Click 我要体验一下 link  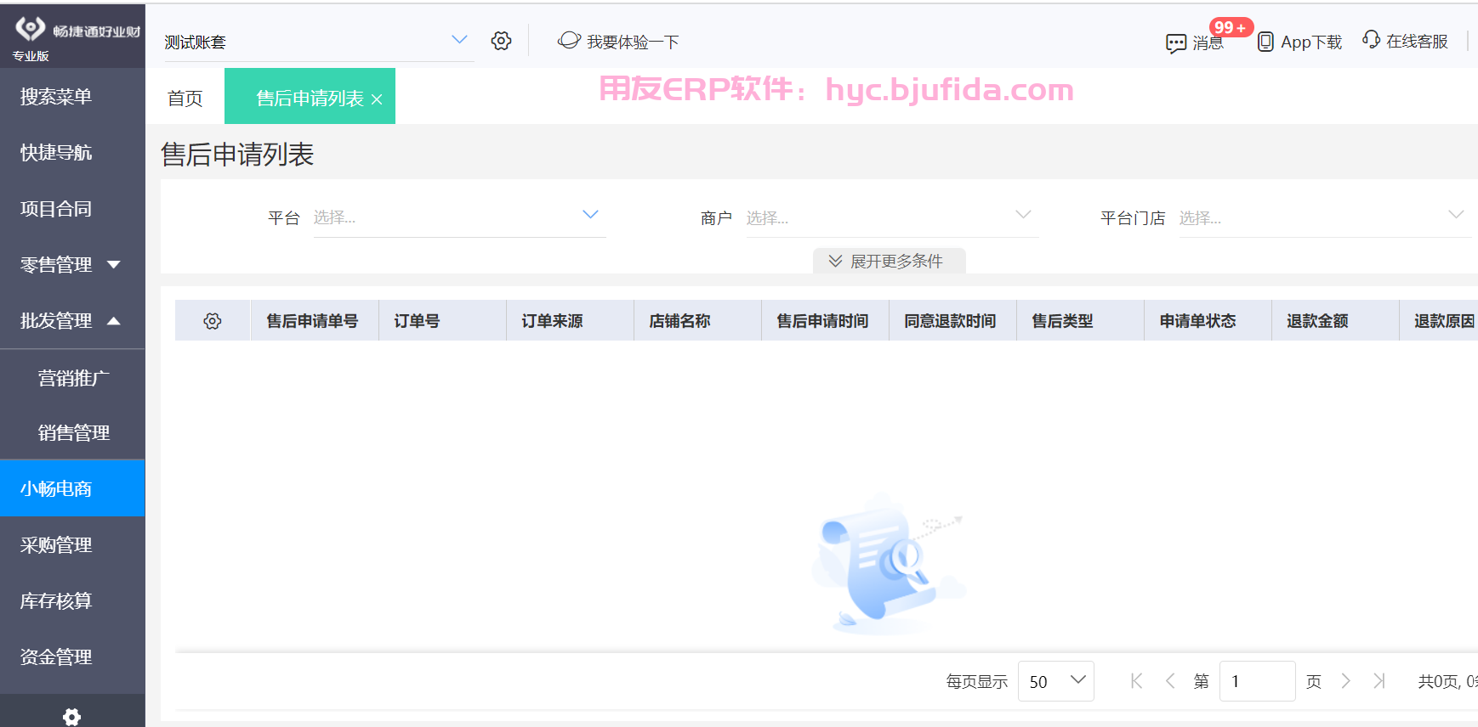pyautogui.click(x=633, y=42)
